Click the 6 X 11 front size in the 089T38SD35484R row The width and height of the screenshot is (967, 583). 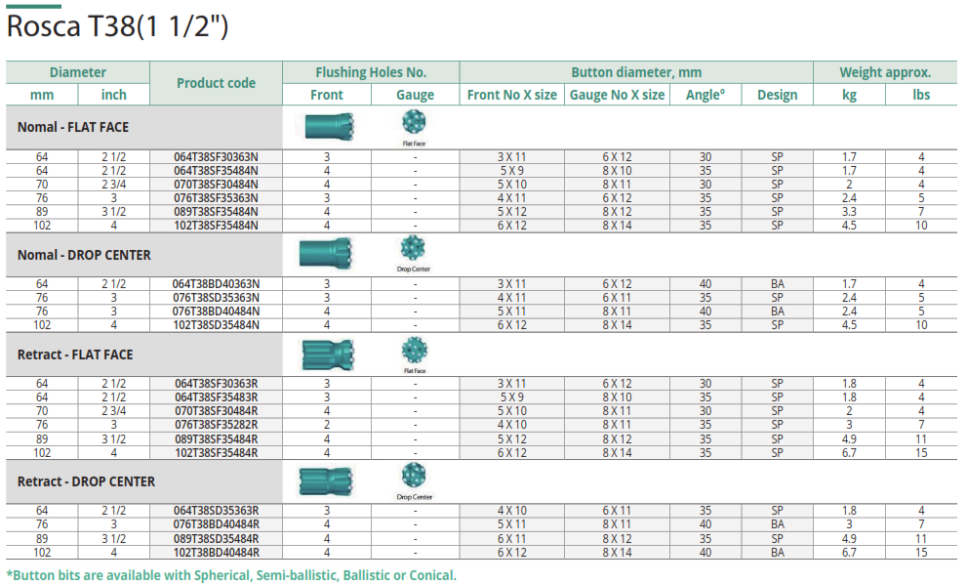(x=512, y=539)
